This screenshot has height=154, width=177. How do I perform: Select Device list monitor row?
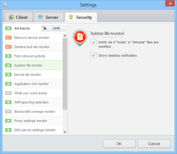pos(32,75)
